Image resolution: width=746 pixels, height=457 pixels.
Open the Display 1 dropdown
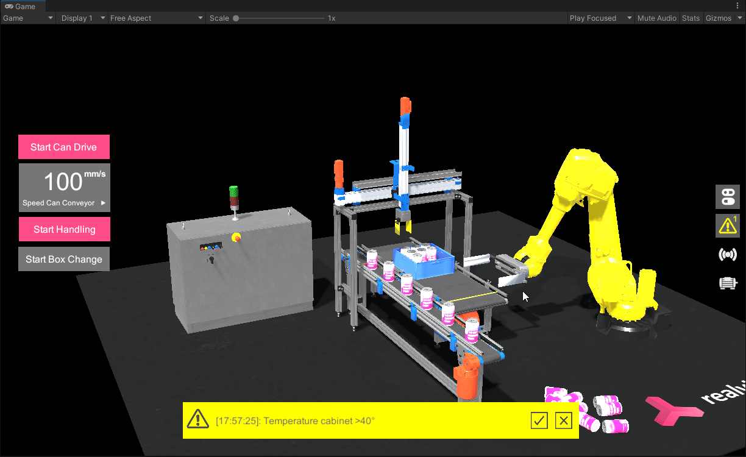pyautogui.click(x=83, y=18)
